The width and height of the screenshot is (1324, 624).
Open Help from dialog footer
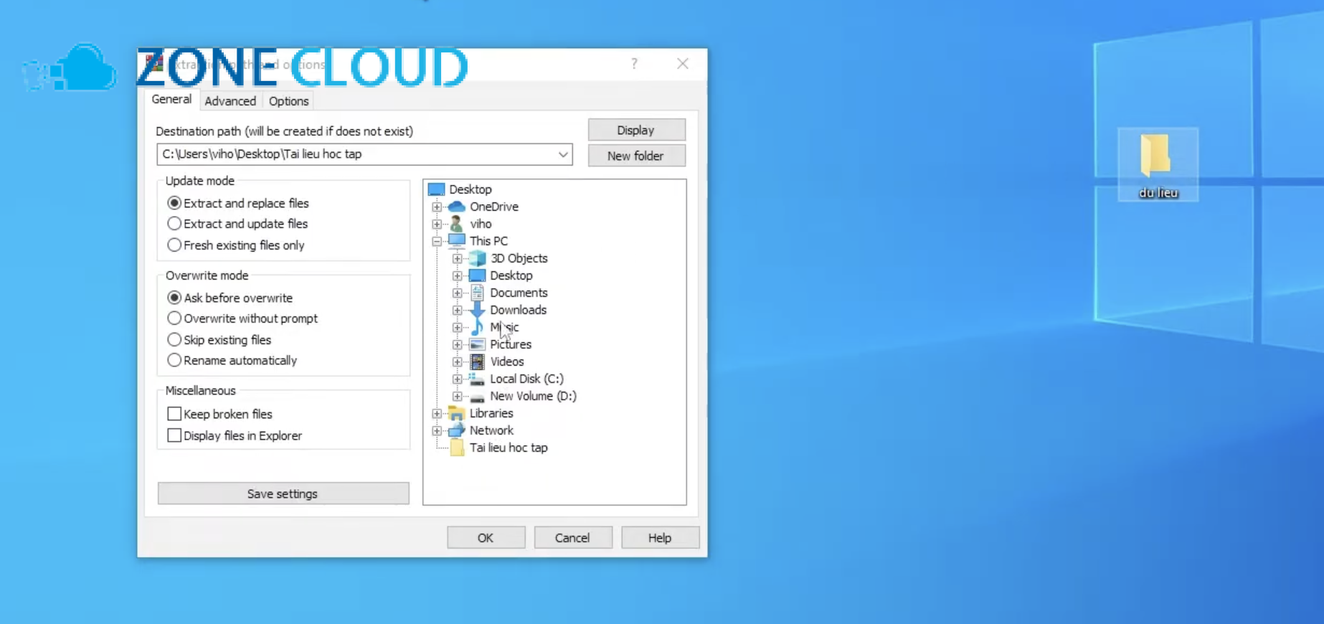point(661,538)
